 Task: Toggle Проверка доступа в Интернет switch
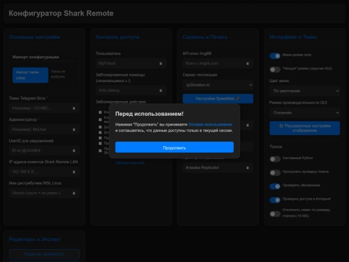[275, 200]
